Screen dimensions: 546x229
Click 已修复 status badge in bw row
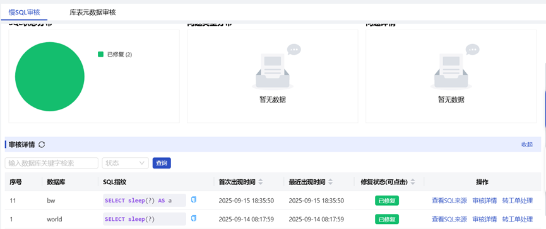pyautogui.click(x=387, y=201)
